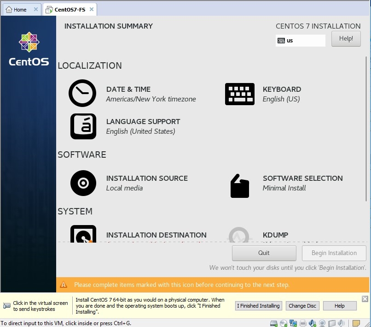Screen dimensions: 371x327
Task: Click the Change Disc button
Action: tap(302, 306)
